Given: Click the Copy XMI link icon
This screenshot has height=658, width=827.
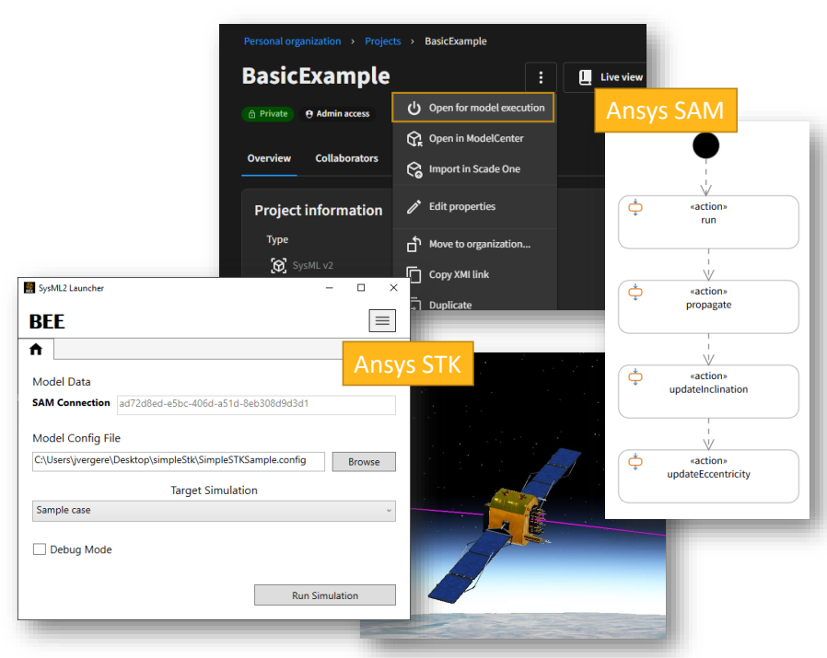Looking at the screenshot, I should tap(414, 274).
